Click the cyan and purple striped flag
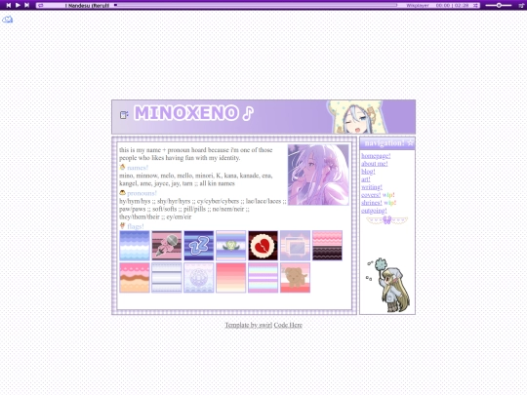The width and height of the screenshot is (527, 395). [x=263, y=277]
